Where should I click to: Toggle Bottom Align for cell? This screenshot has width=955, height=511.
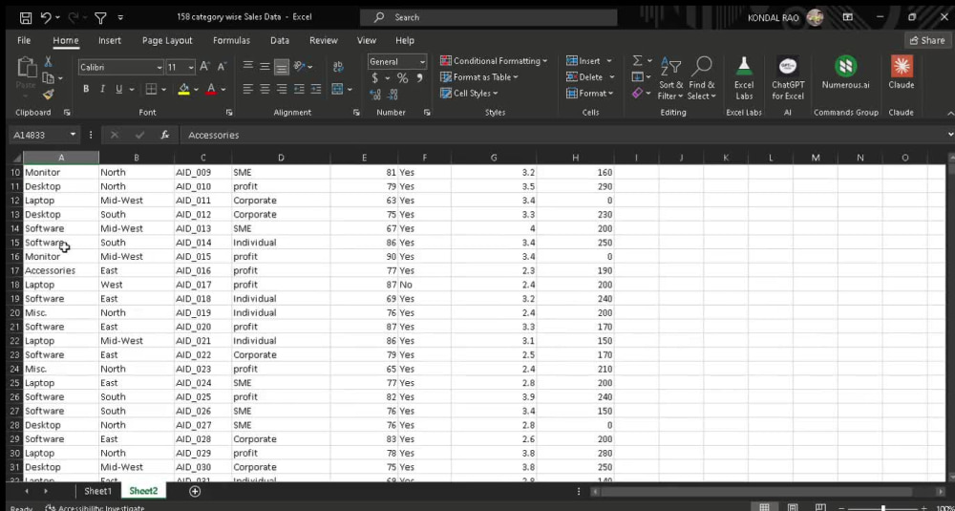[281, 67]
